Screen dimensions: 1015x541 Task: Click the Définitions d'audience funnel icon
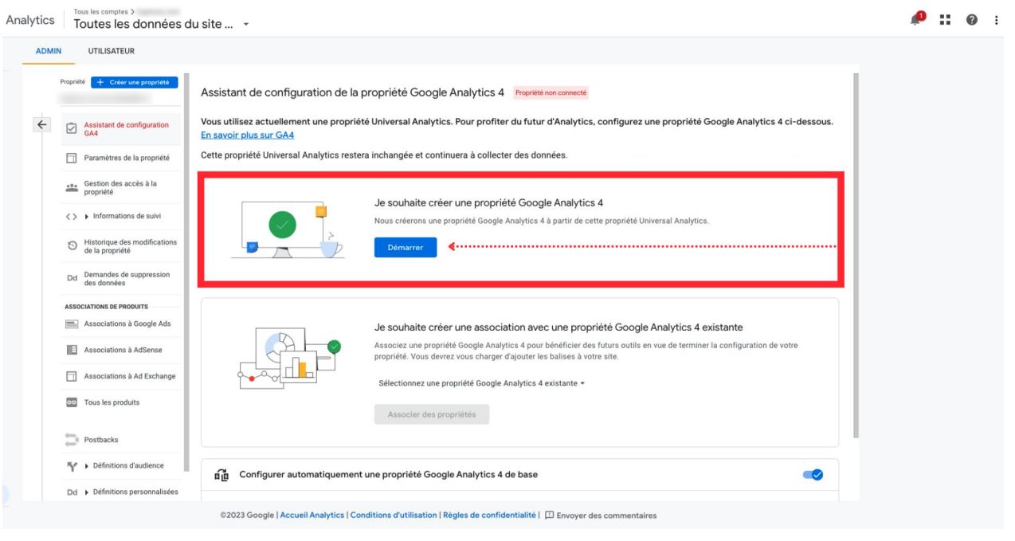[71, 466]
